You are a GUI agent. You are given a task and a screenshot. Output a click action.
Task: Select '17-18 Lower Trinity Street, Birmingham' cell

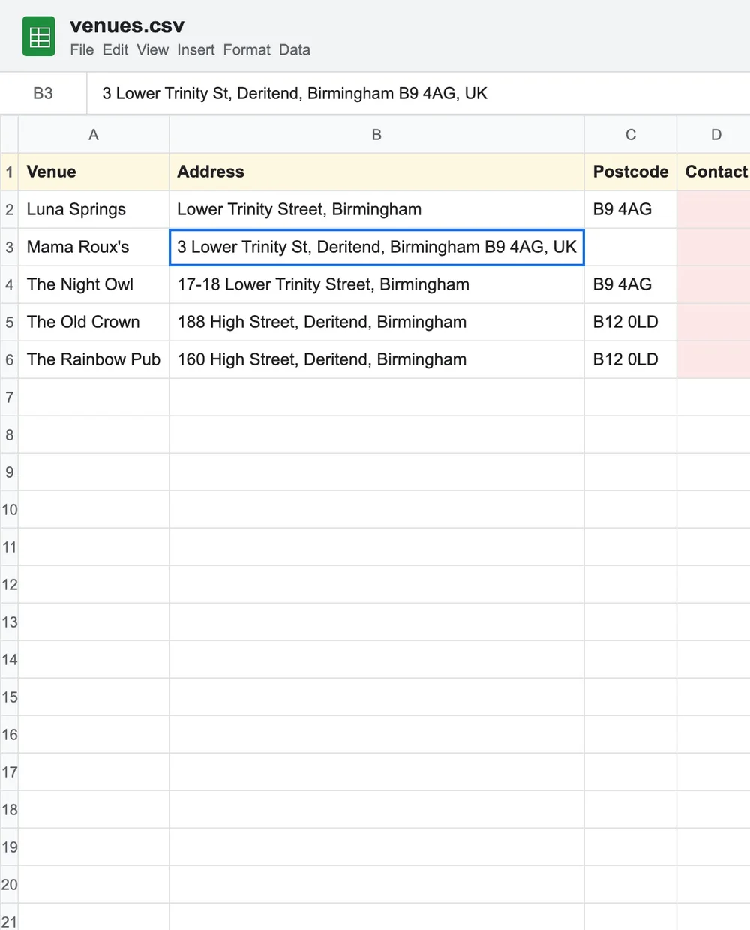376,285
